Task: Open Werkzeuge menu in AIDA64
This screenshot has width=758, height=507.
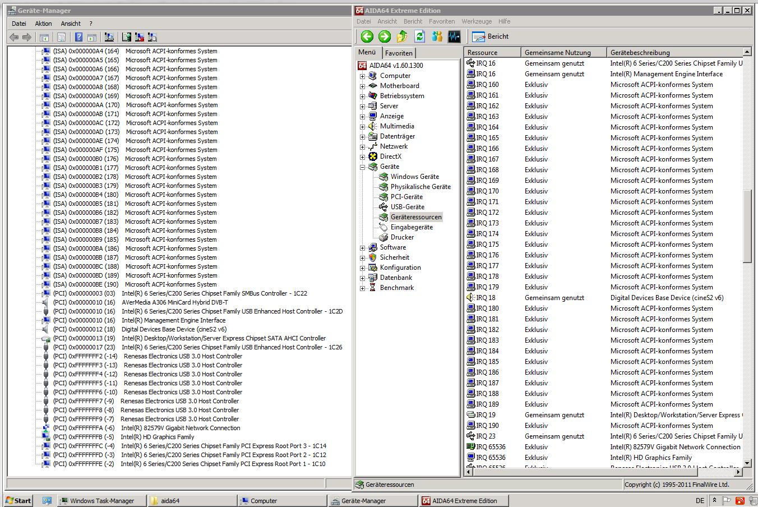Action: (x=477, y=21)
